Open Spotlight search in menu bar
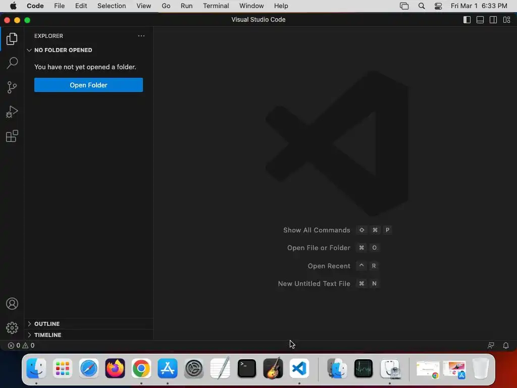517x388 pixels. coord(422,6)
